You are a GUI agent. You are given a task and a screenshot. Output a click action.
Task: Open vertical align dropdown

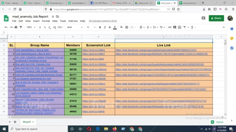[149, 27]
